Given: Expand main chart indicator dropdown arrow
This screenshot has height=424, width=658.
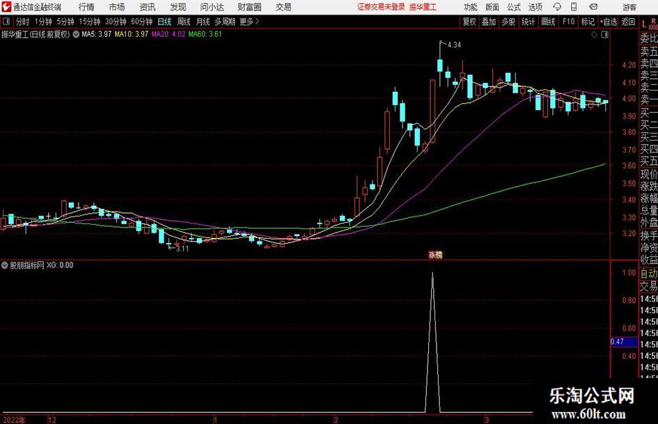Looking at the screenshot, I should point(76,34).
